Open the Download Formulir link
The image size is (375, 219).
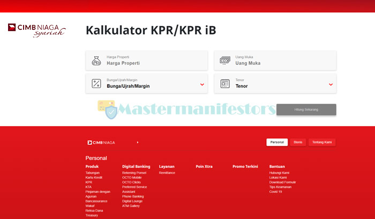point(282,182)
